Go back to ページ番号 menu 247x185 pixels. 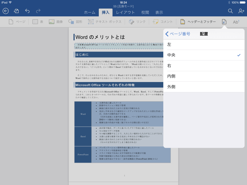tap(178, 34)
